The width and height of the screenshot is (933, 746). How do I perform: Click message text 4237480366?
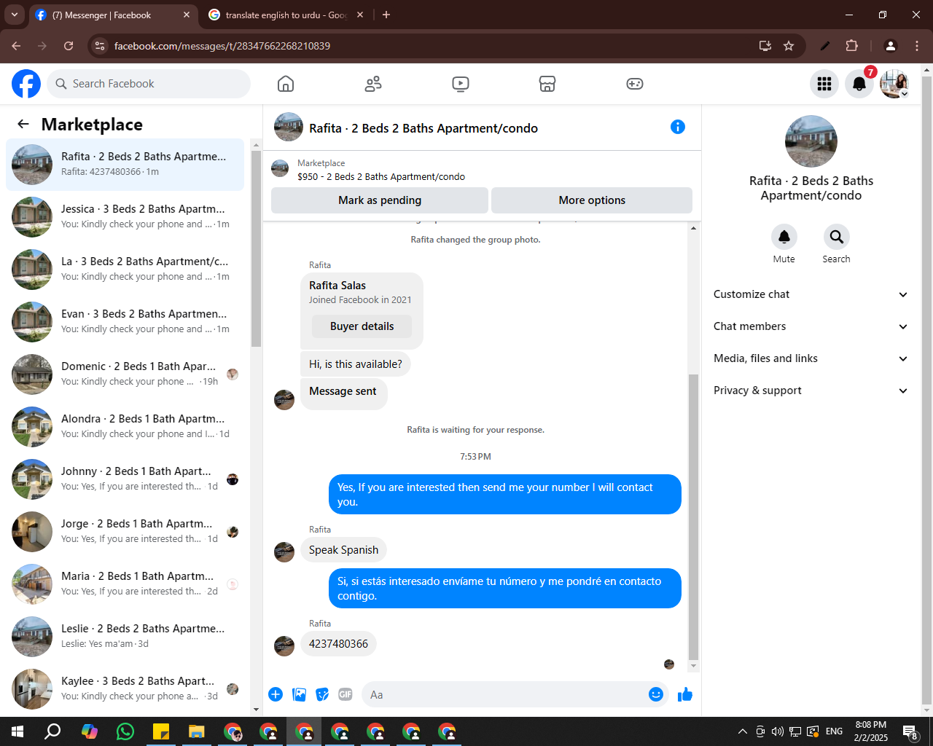[x=338, y=644]
